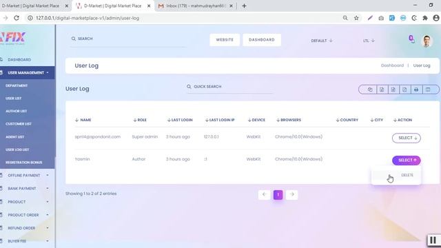Close the Gmail Inbox tab
Viewport: 441px width, 248px height.
(x=232, y=6)
